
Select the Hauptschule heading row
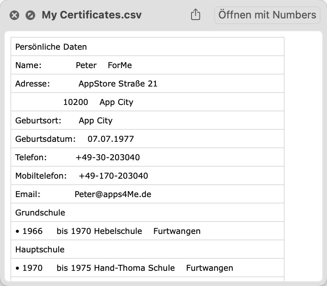click(x=148, y=249)
